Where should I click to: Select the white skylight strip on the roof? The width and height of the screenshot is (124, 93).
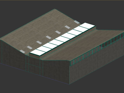pos(63,39)
